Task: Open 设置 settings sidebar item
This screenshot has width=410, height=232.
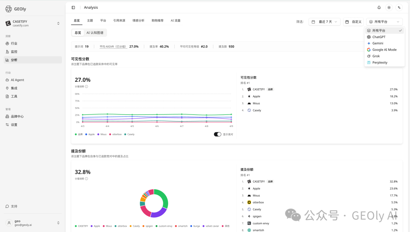Action: (33, 125)
